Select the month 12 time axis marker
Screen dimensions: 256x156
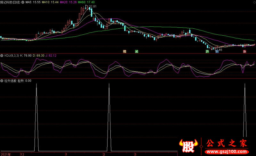pyautogui.click(x=22, y=154)
